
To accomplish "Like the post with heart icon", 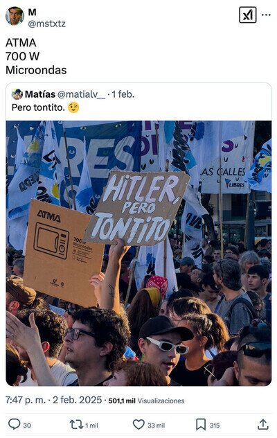I will click(138, 425).
